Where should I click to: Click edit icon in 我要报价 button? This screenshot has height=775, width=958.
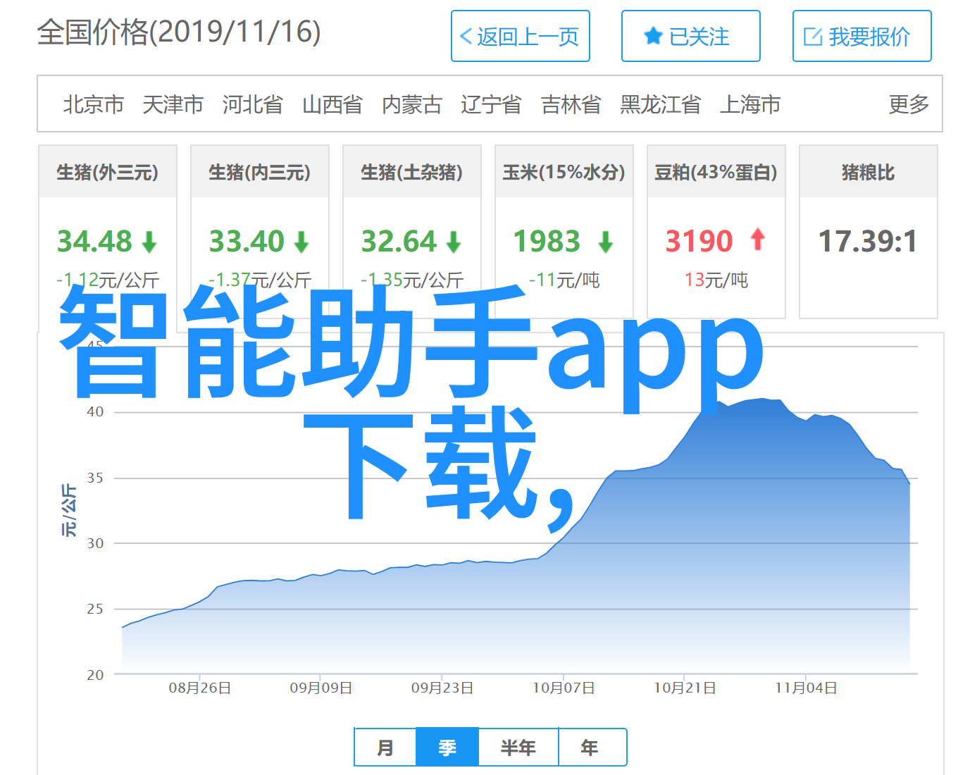pos(813,37)
